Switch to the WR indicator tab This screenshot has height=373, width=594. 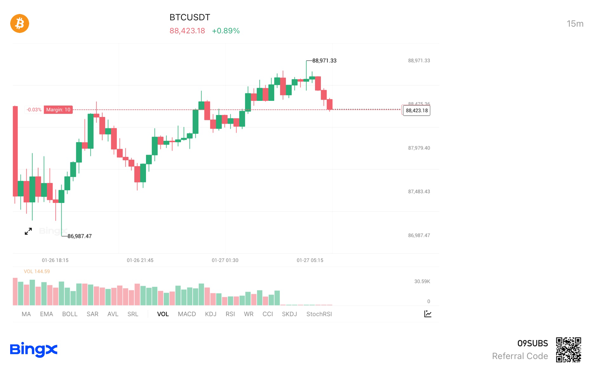(249, 314)
